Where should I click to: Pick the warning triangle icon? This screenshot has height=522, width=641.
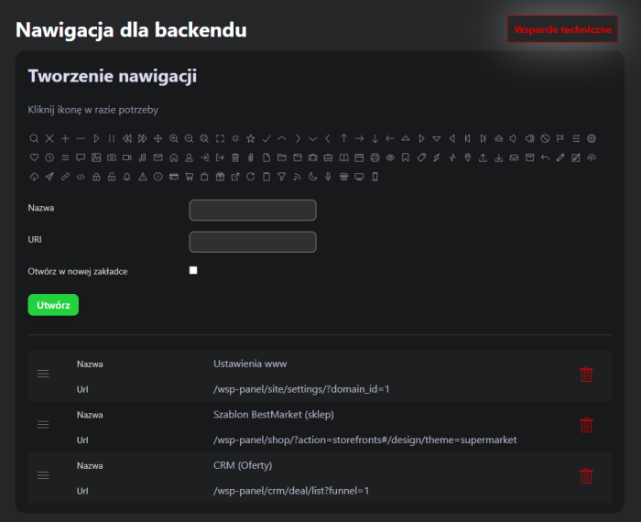[x=142, y=177]
